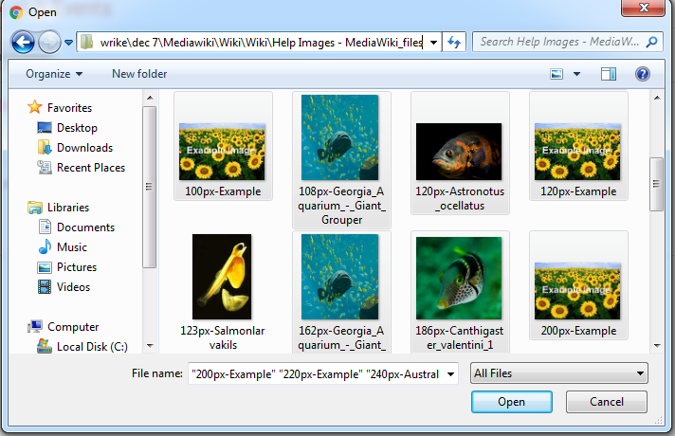Expand the File name history dropdown
Viewport: 675px width, 436px height.
tap(450, 373)
